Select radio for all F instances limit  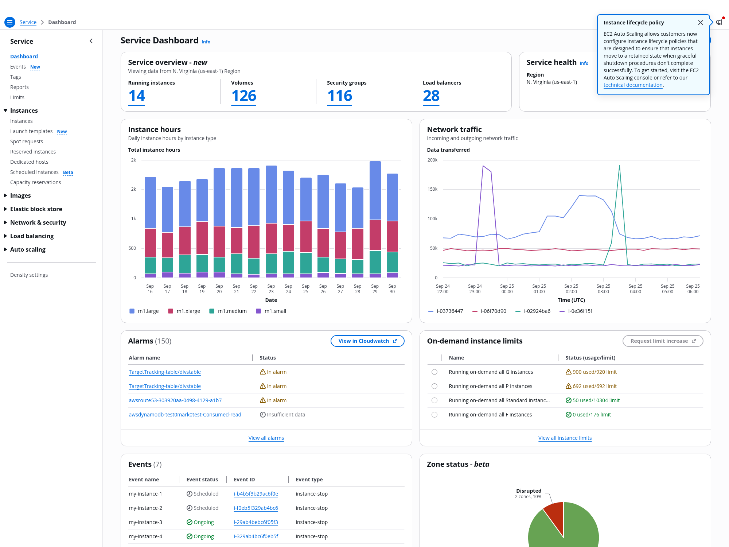434,415
